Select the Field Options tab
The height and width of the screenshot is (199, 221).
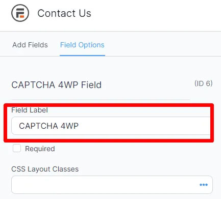[x=82, y=45]
